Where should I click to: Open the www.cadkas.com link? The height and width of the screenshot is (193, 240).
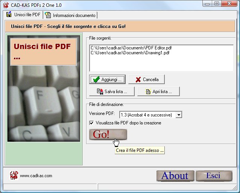[36, 176]
